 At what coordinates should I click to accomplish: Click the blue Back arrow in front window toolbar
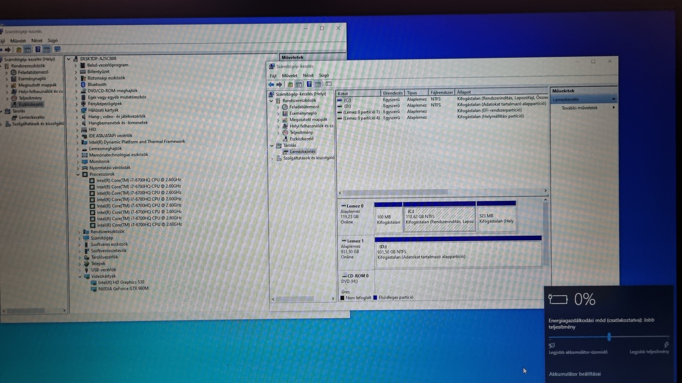point(271,85)
